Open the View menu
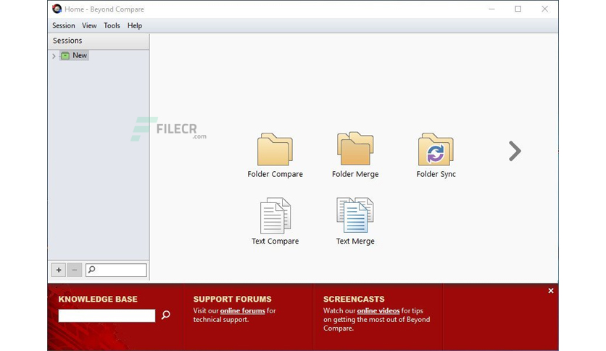Image resolution: width=606 pixels, height=351 pixels. coord(89,25)
